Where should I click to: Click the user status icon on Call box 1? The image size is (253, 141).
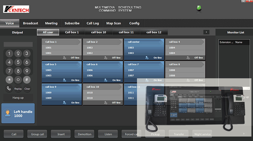(x=65, y=58)
